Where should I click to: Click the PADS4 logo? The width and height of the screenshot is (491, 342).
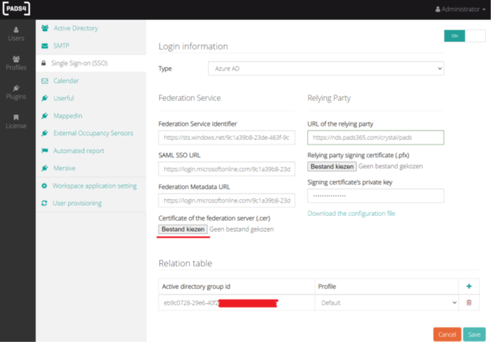[x=16, y=9]
